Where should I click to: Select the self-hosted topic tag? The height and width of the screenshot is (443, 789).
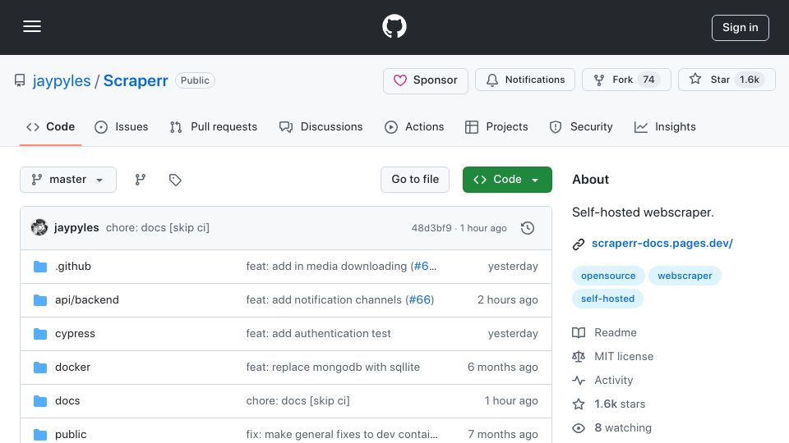607,299
